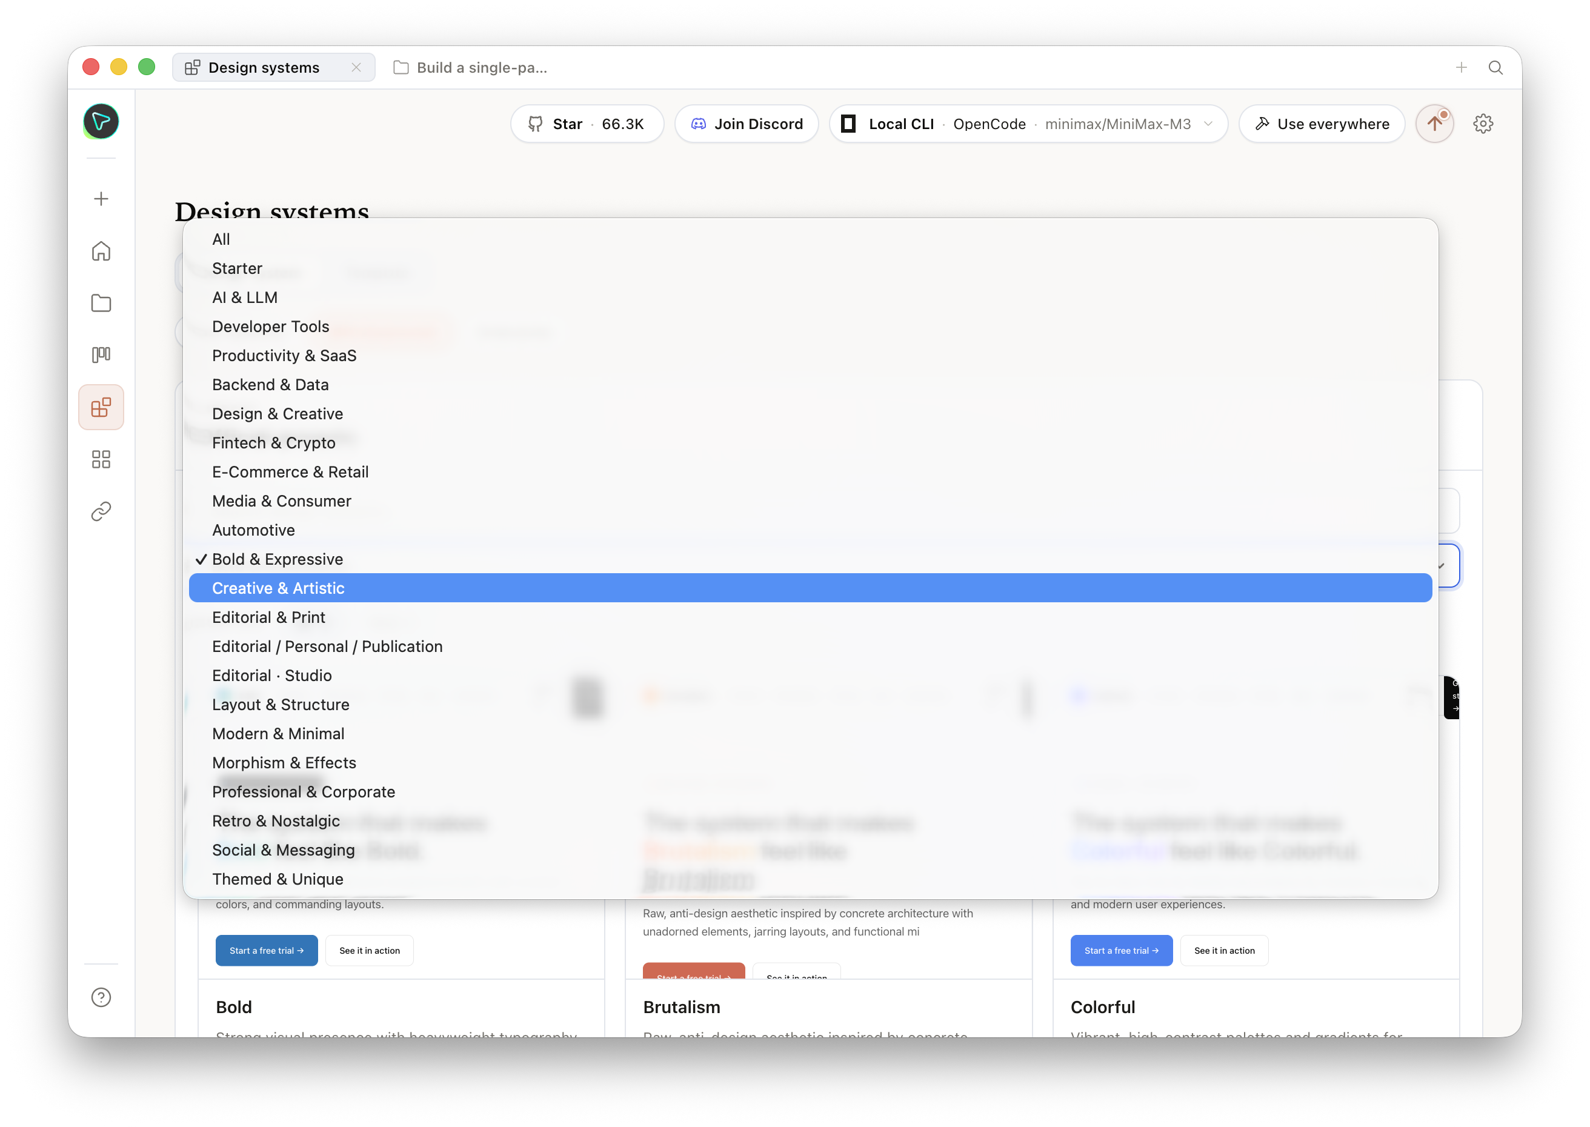Add a new tab with plus icon

coord(1461,67)
